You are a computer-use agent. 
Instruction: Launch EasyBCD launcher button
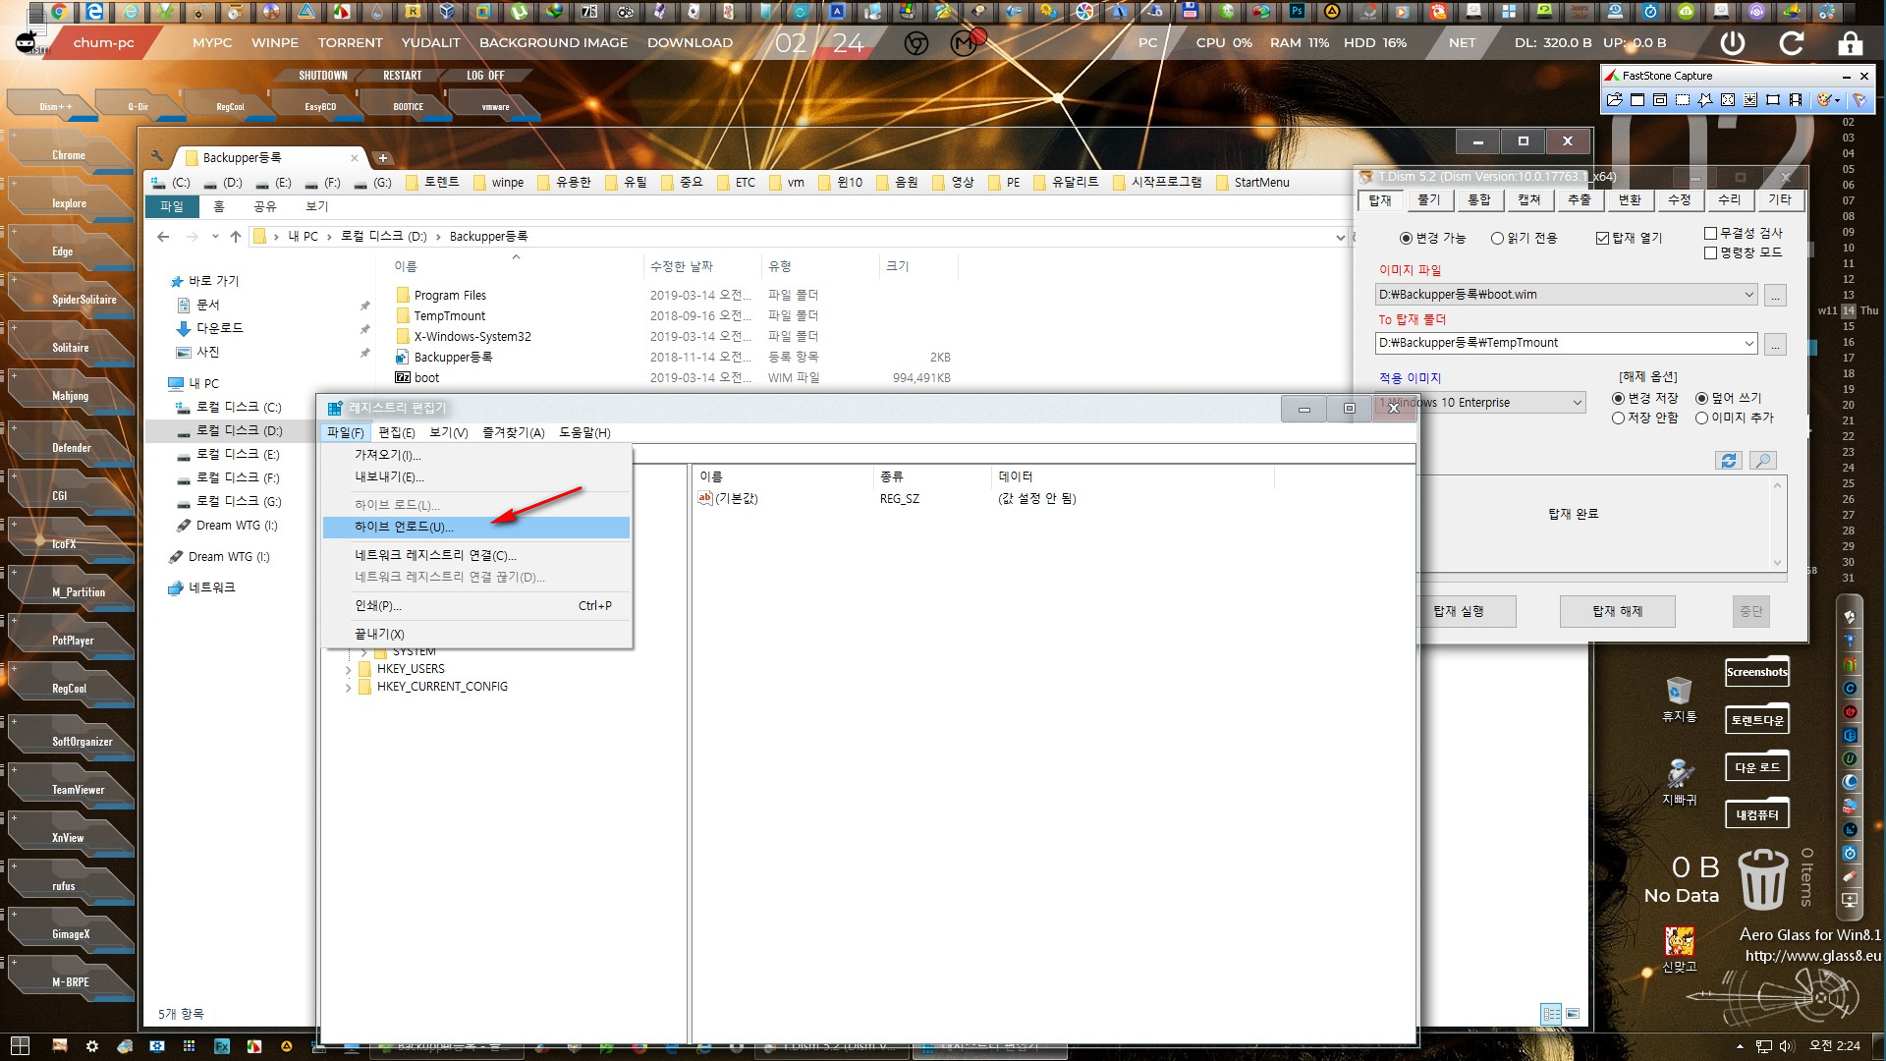click(320, 106)
